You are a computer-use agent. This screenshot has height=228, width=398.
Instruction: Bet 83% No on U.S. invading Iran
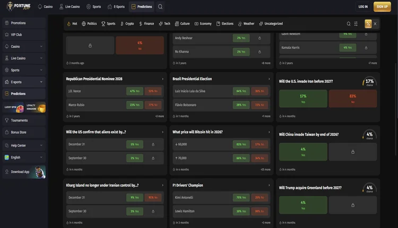[x=353, y=99]
